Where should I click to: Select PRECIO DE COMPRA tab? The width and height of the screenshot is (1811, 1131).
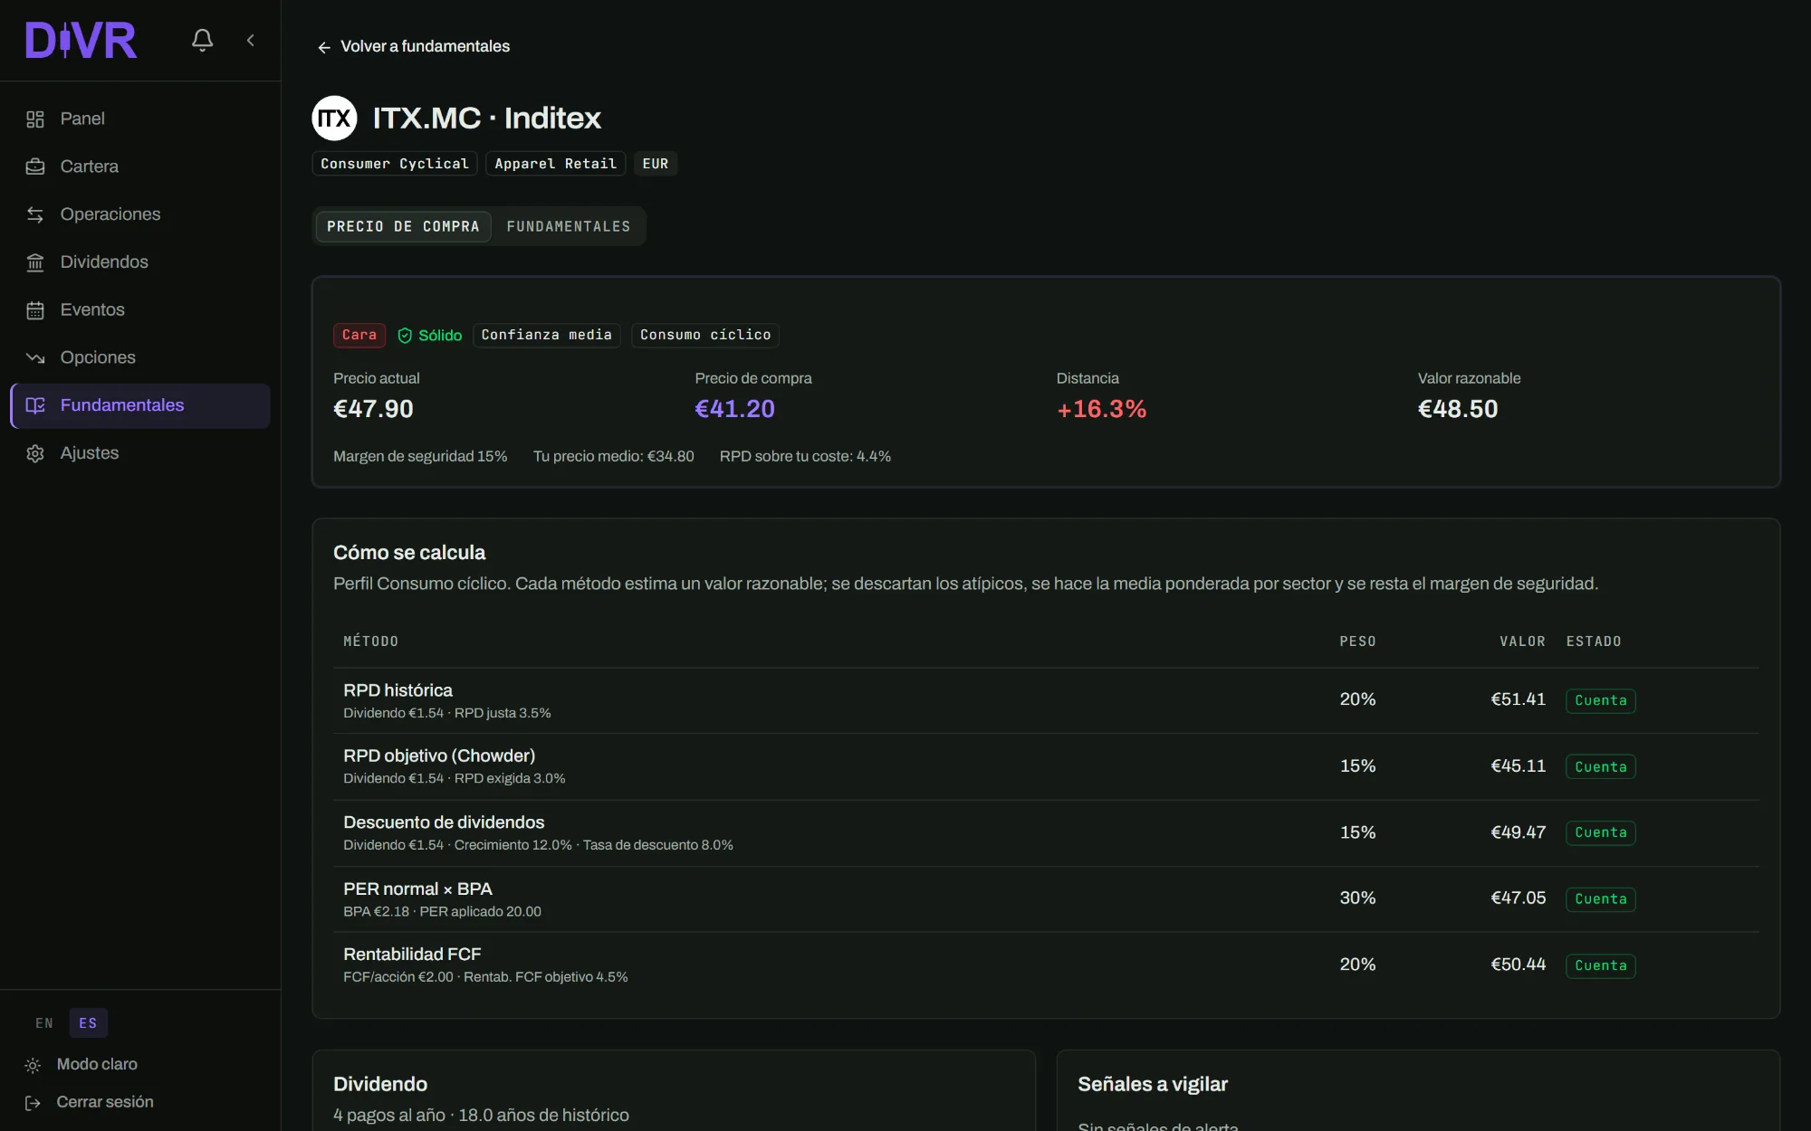(x=403, y=226)
